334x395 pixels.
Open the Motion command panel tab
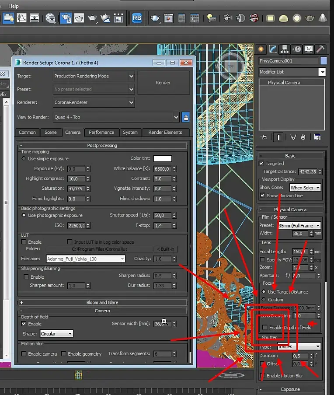pos(297,49)
